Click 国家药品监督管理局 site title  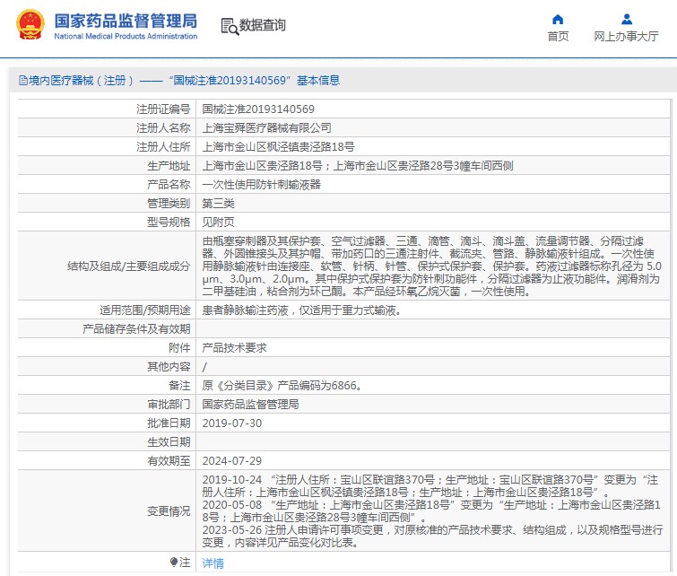[x=126, y=21]
